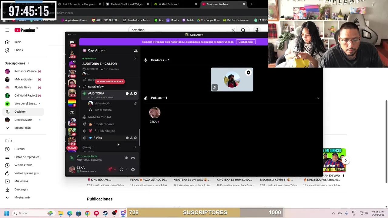The width and height of the screenshot is (388, 218).
Task: Open the rainbow flag server icon
Action: click(72, 103)
